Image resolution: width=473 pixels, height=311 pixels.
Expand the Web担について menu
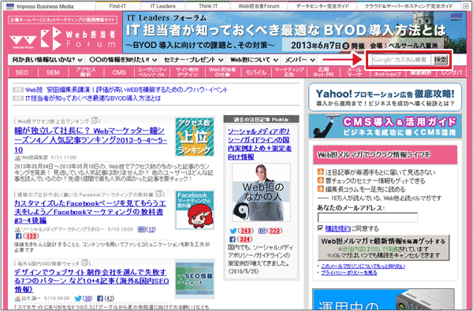254,60
